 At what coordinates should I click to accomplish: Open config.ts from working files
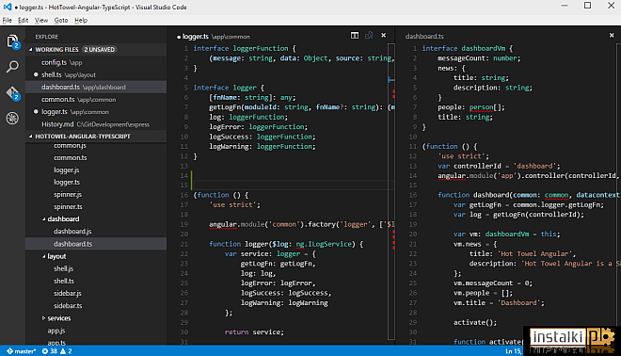coord(96,62)
